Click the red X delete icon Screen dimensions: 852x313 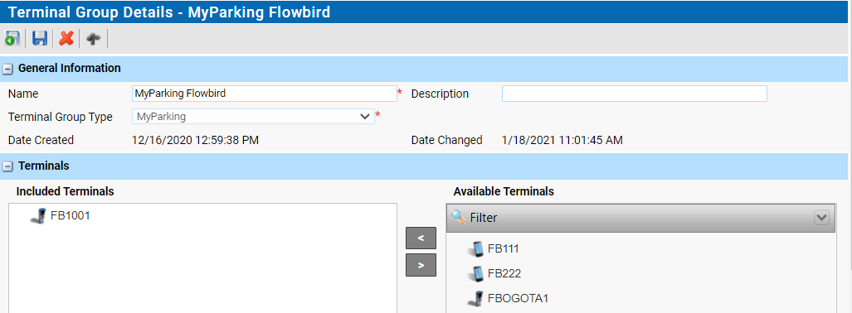(66, 39)
